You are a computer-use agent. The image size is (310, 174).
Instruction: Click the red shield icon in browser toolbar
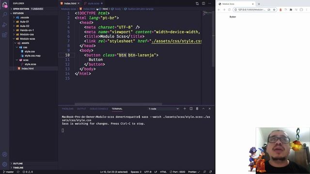[280, 10]
